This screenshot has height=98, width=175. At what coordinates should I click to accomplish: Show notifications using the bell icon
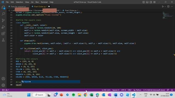point(172,90)
